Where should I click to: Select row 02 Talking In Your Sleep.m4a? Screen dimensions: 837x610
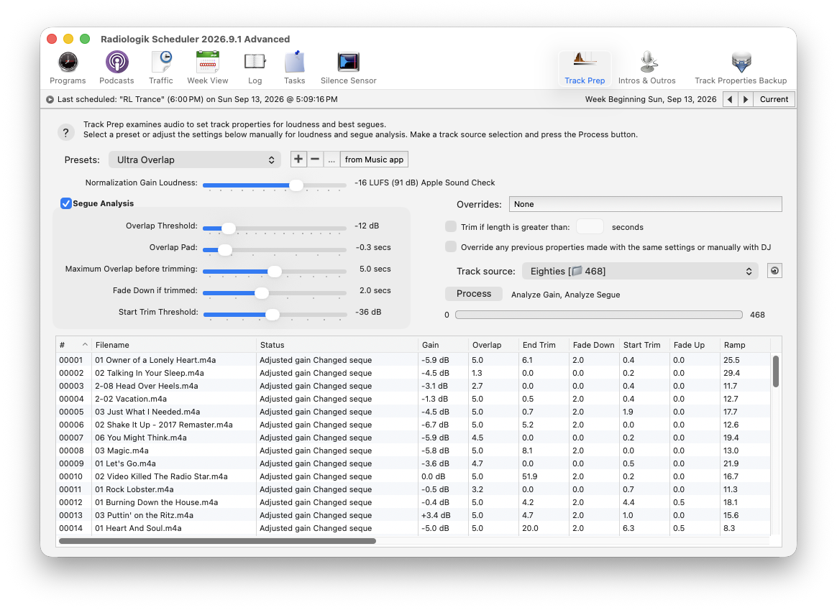413,373
